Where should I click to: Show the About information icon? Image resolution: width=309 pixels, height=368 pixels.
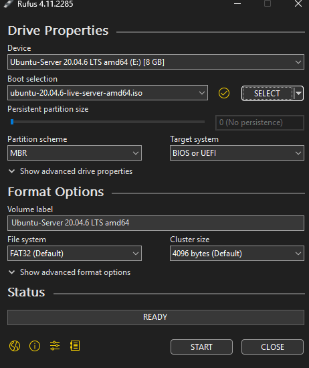coord(35,346)
